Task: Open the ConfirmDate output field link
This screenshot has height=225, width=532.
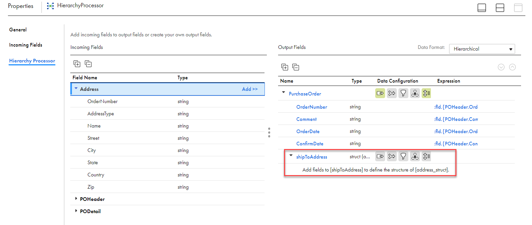Action: coord(310,144)
